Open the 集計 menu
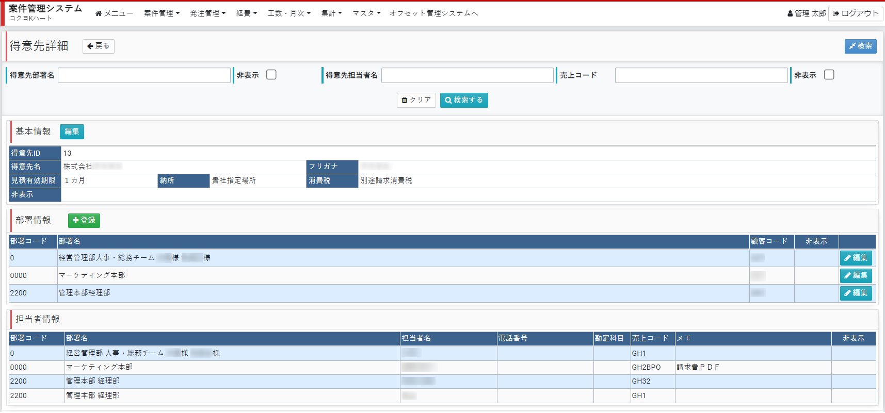This screenshot has height=413, width=885. tap(331, 13)
